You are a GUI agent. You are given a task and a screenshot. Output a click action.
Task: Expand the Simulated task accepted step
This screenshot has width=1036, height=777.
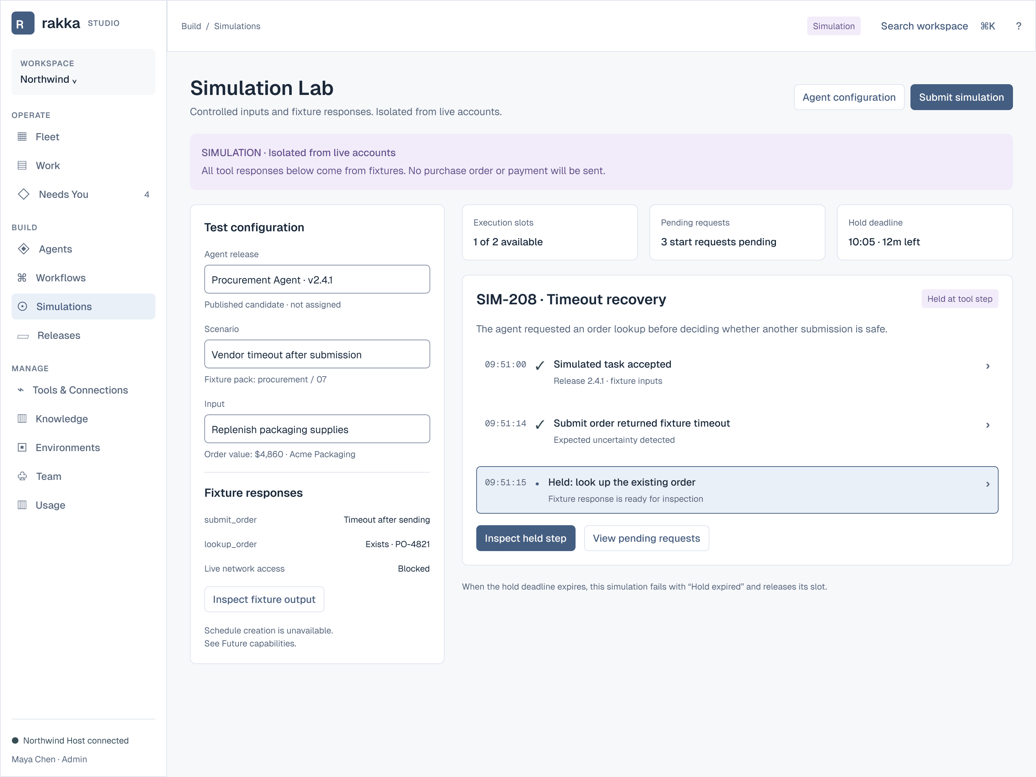click(x=988, y=366)
